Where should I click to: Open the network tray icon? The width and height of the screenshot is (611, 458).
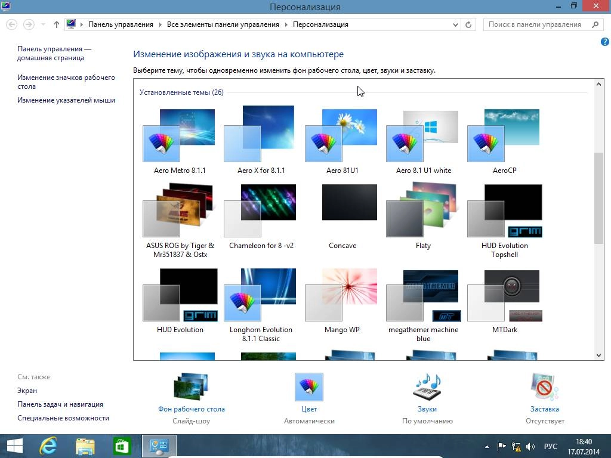(516, 447)
